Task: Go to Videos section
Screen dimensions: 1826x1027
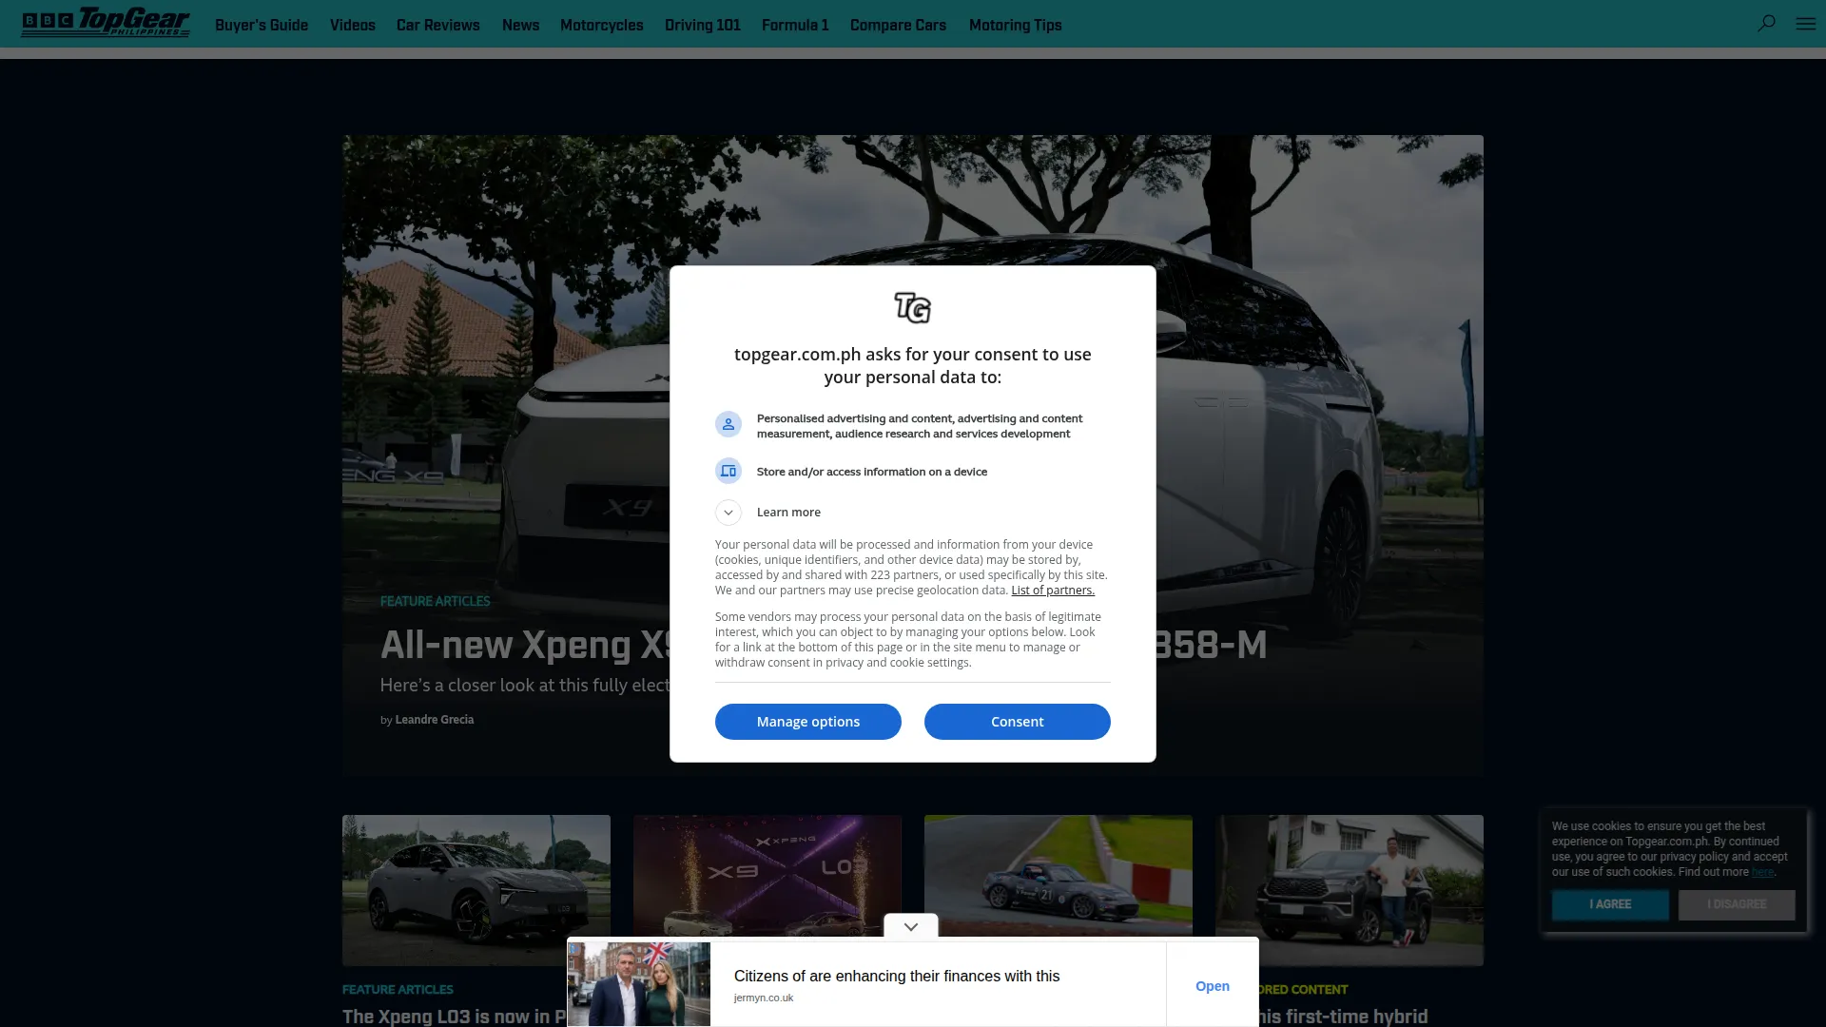Action: click(x=353, y=25)
